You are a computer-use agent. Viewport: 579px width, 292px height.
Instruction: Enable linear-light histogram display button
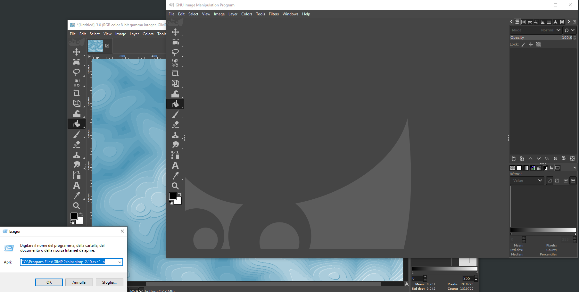coord(550,181)
